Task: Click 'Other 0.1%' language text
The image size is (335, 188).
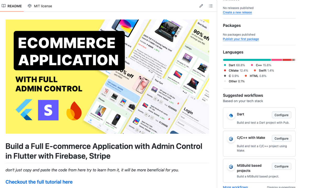Action: [237, 81]
